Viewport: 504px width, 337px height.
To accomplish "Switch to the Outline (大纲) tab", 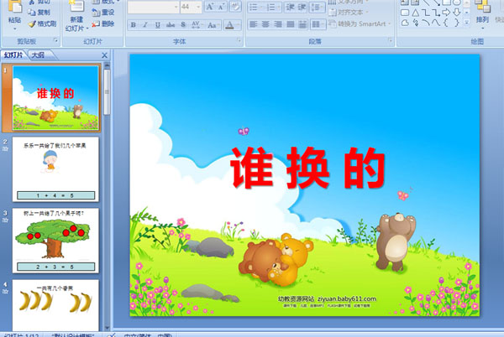I will click(38, 55).
